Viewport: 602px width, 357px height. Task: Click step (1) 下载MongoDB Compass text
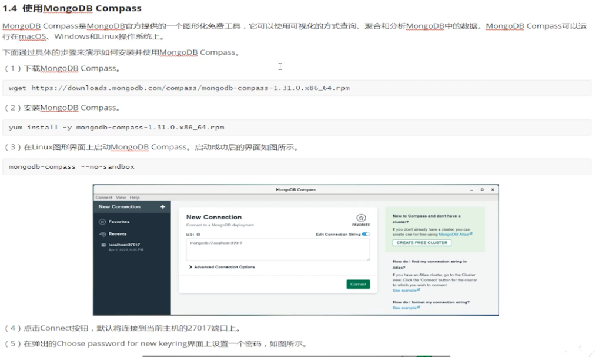click(x=63, y=68)
